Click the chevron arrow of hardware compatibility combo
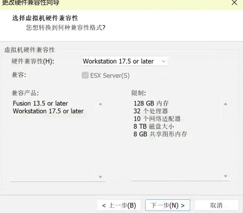The height and width of the screenshot is (213, 243). pos(163,61)
